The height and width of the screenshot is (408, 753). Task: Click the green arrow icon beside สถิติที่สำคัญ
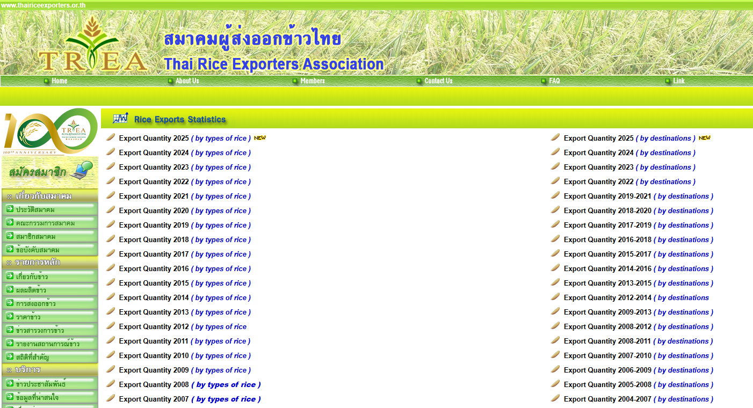[10, 356]
